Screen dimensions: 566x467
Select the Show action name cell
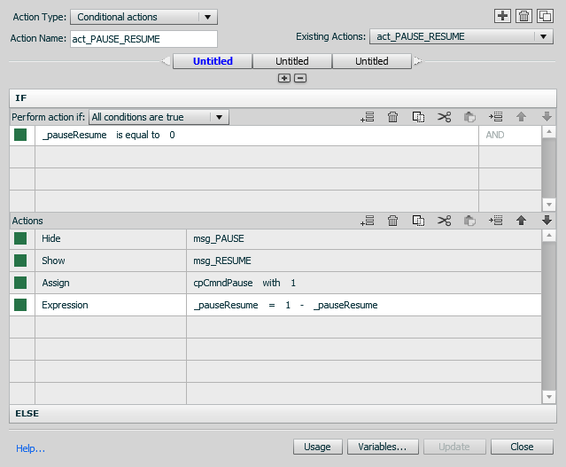(x=111, y=261)
